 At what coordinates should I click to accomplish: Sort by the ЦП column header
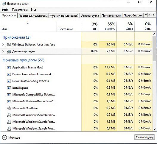point(90,27)
